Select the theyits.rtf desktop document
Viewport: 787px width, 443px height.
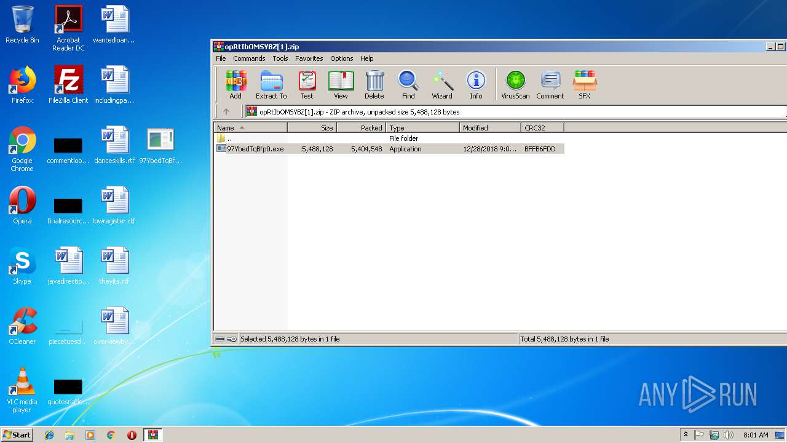(114, 266)
